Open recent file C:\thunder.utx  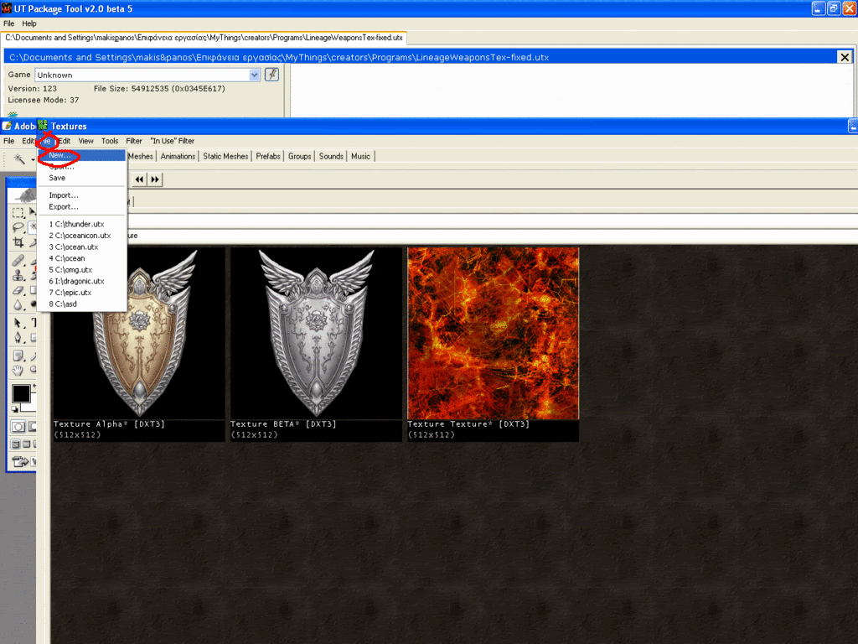(x=76, y=224)
